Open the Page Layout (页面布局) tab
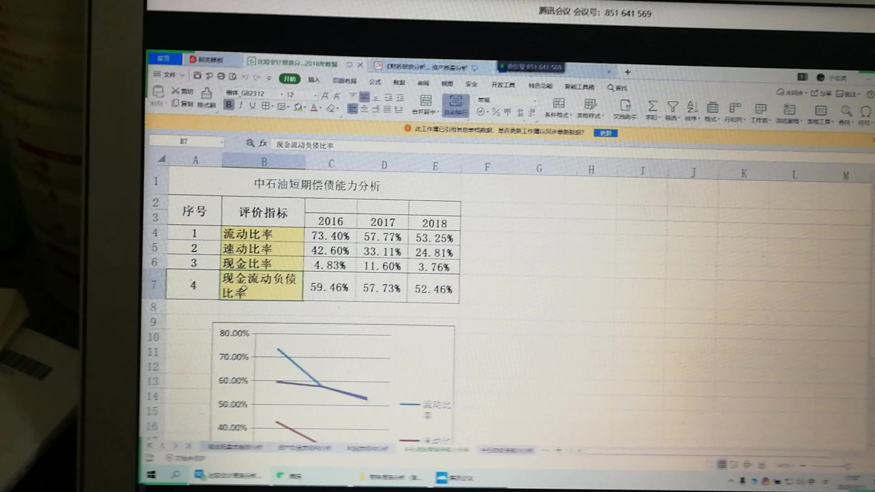Image resolution: width=875 pixels, height=492 pixels. 345,81
